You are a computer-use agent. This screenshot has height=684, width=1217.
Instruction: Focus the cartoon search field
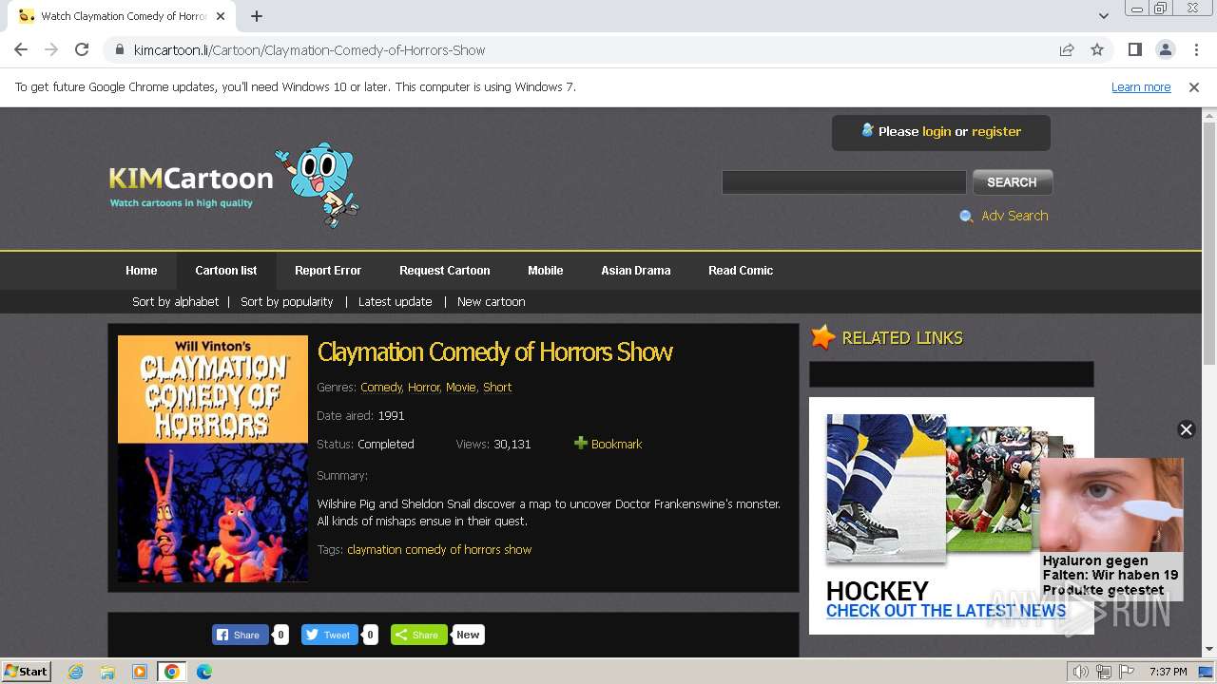843,181
